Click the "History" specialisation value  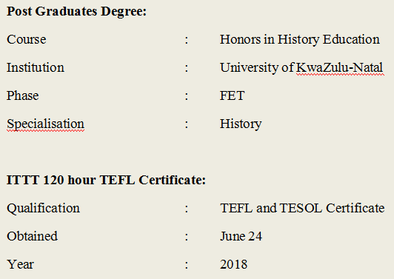tap(241, 124)
